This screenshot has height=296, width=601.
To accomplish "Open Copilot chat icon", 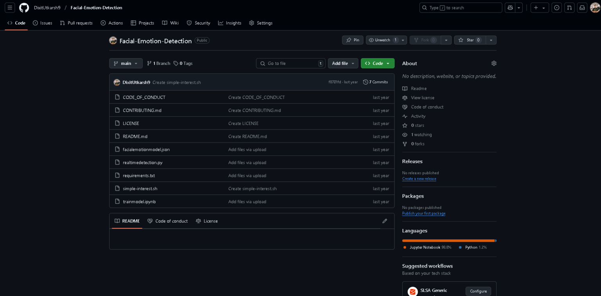I will [x=510, y=8].
